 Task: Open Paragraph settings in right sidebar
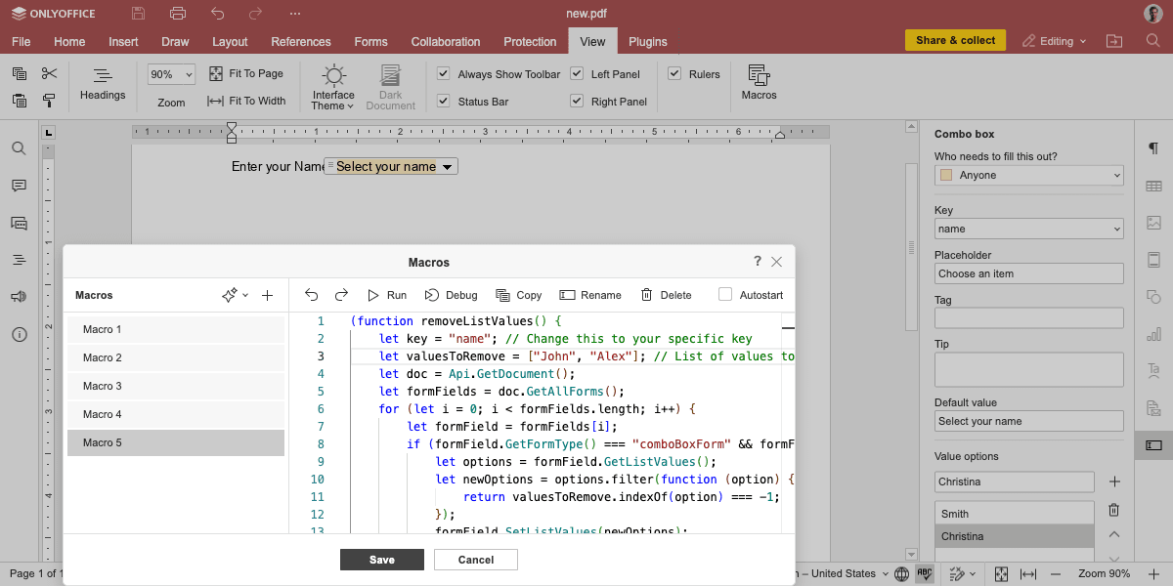point(1153,148)
